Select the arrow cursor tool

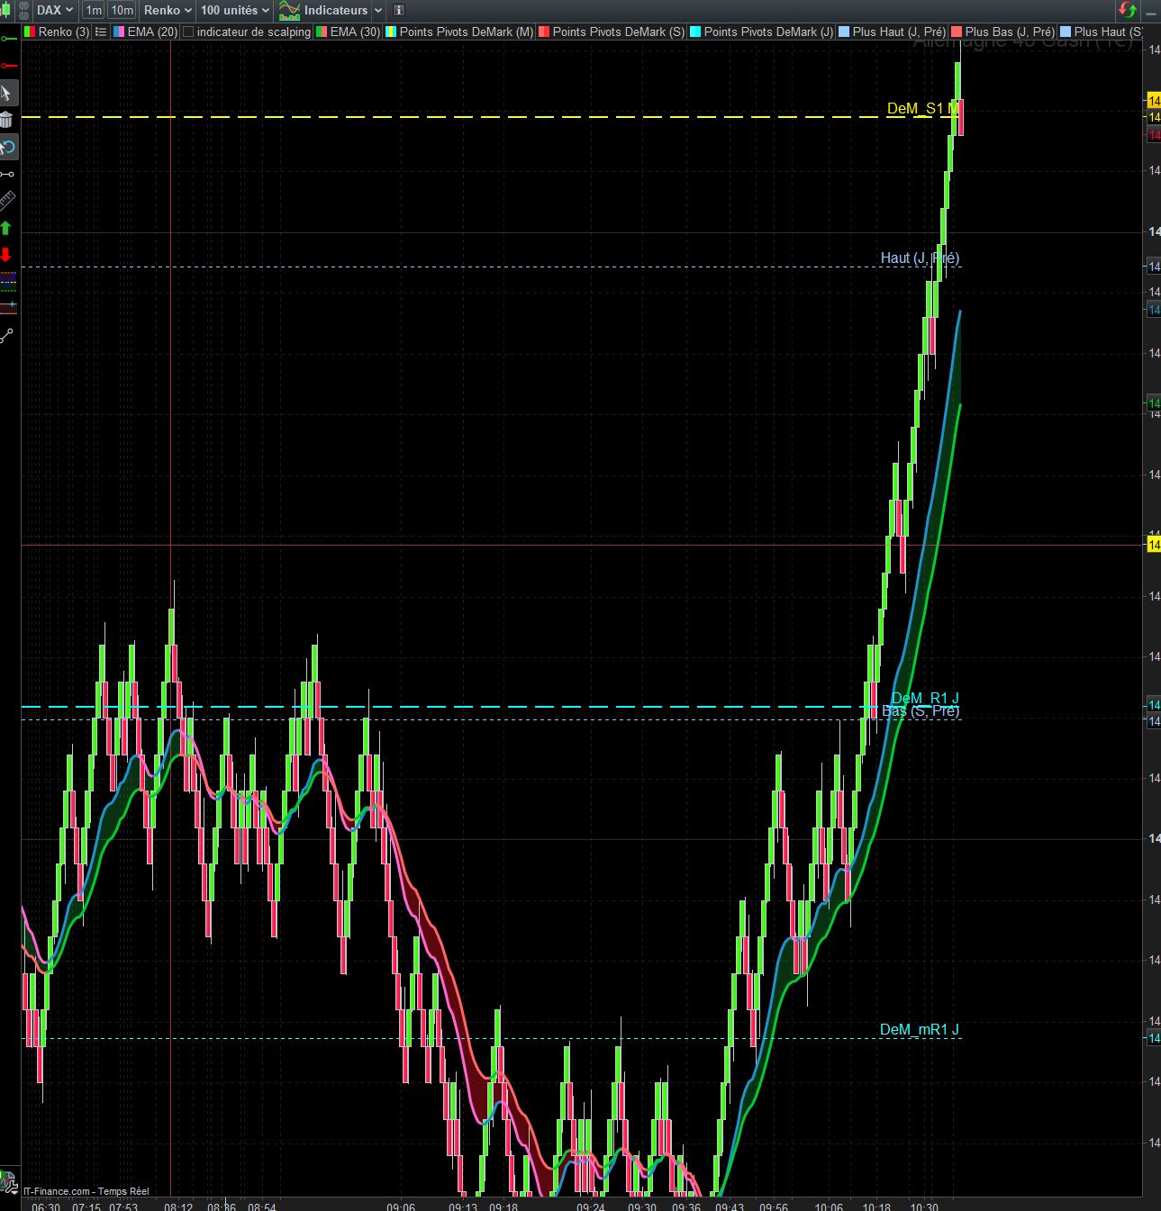[7, 93]
